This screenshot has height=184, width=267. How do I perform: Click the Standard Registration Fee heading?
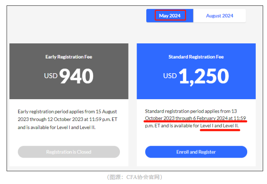coord(196,57)
